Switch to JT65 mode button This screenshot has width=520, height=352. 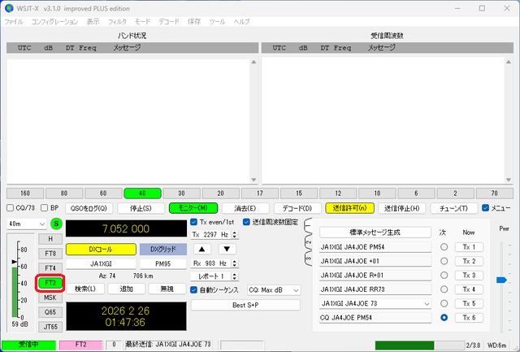pyautogui.click(x=50, y=327)
